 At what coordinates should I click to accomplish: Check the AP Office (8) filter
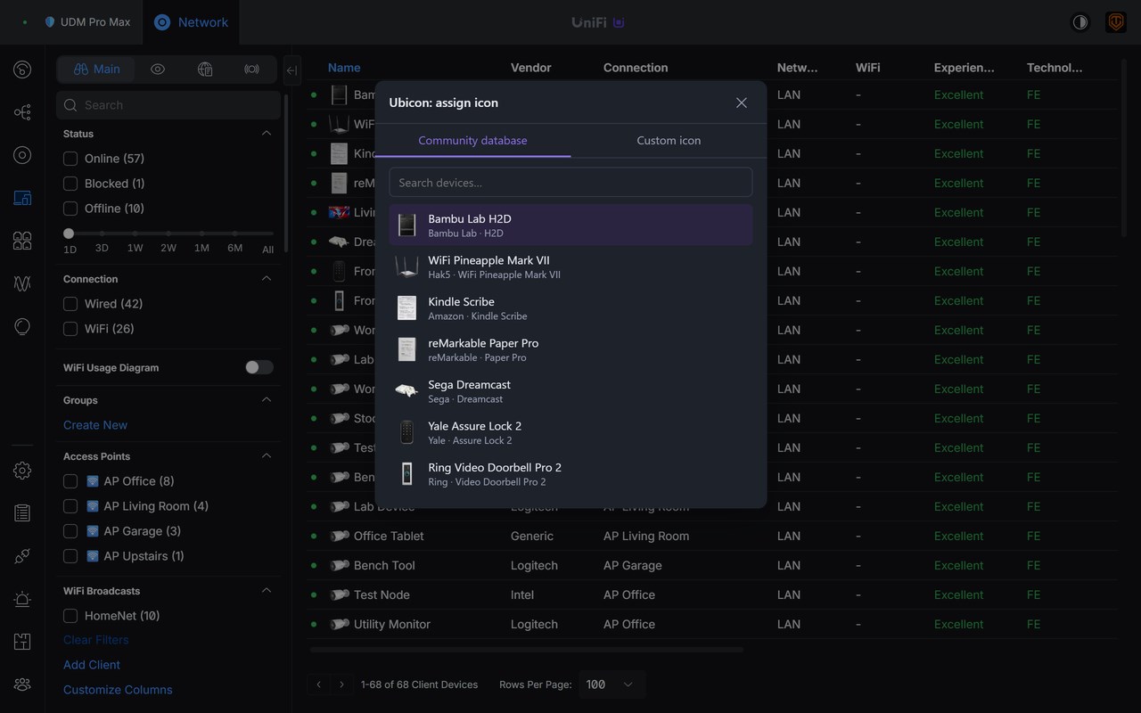70,481
